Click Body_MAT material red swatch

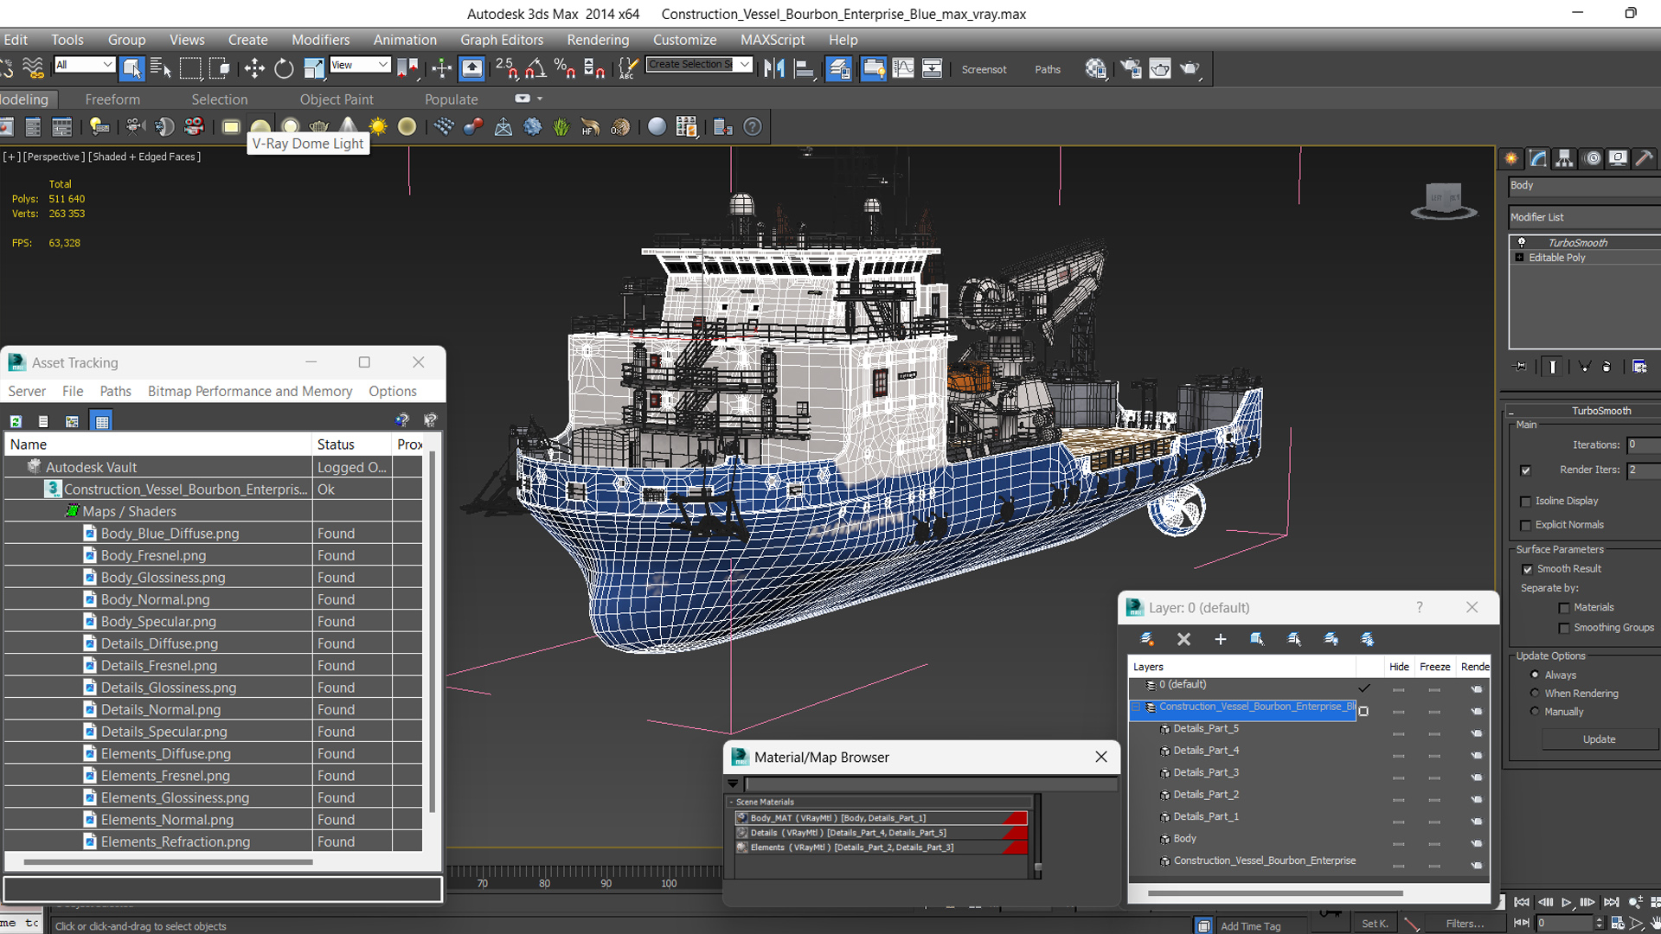(x=1015, y=818)
